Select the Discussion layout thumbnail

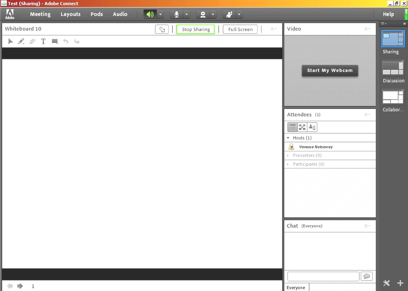(393, 68)
